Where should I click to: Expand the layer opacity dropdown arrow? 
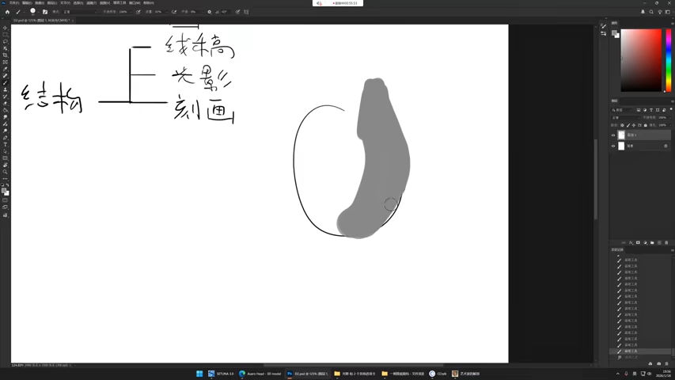pyautogui.click(x=669, y=118)
